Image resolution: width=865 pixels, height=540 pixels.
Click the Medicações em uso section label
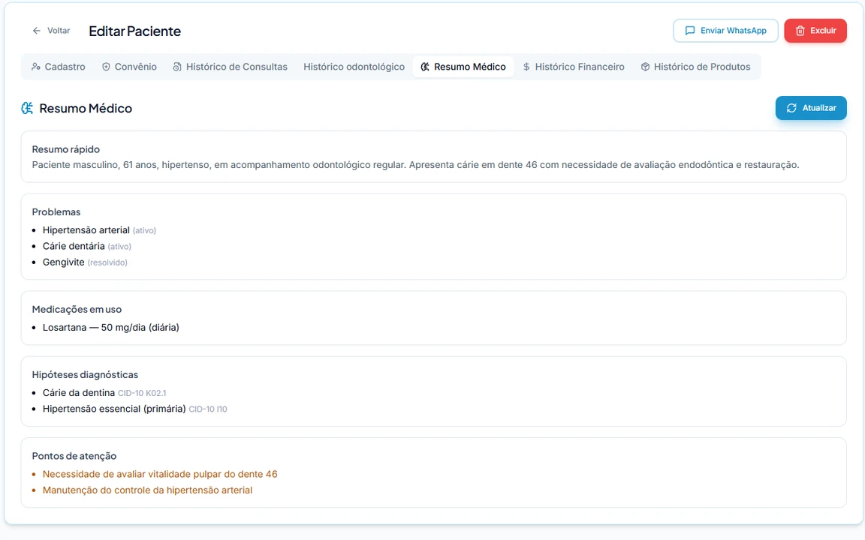77,310
